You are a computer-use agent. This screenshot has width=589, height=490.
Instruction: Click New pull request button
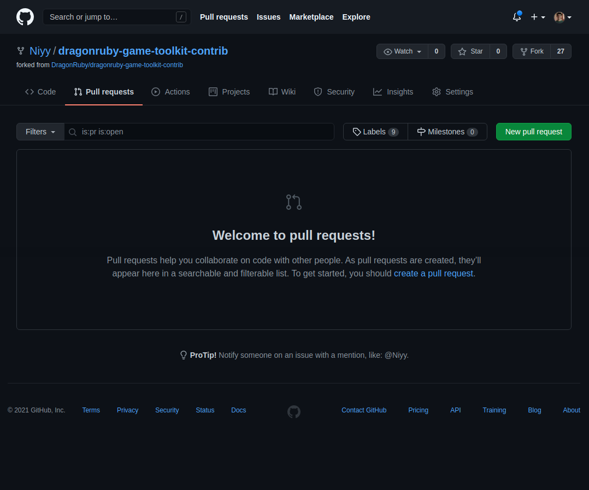click(533, 132)
